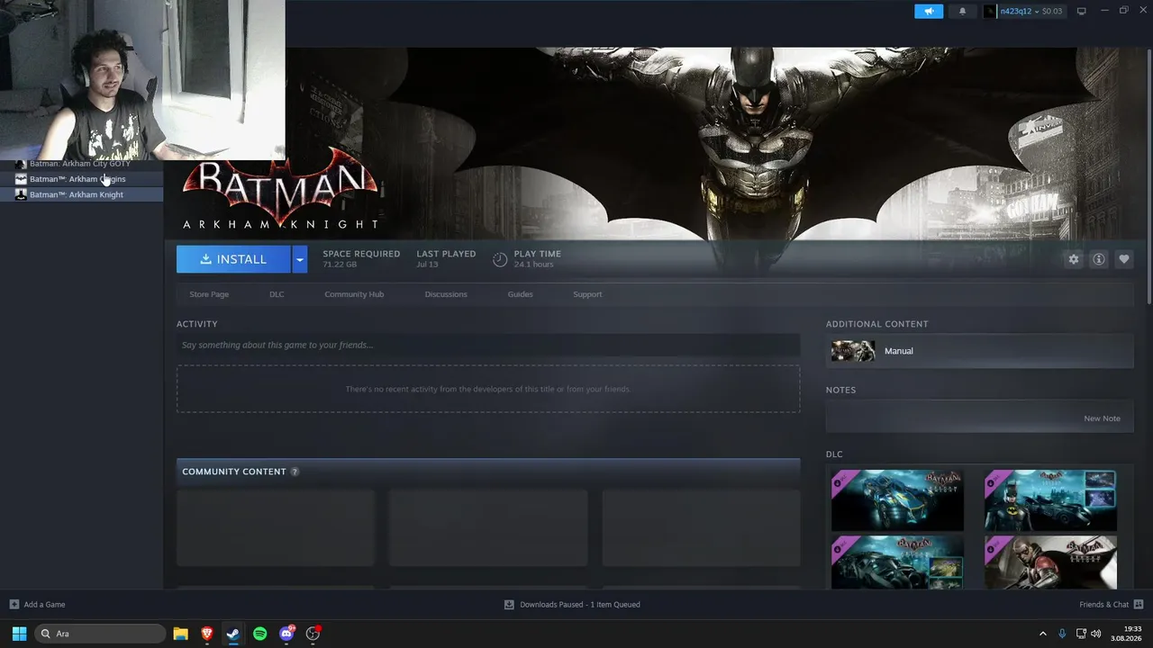Image resolution: width=1153 pixels, height=648 pixels.
Task: Open Steam announcements megaphone button
Action: pyautogui.click(x=929, y=11)
